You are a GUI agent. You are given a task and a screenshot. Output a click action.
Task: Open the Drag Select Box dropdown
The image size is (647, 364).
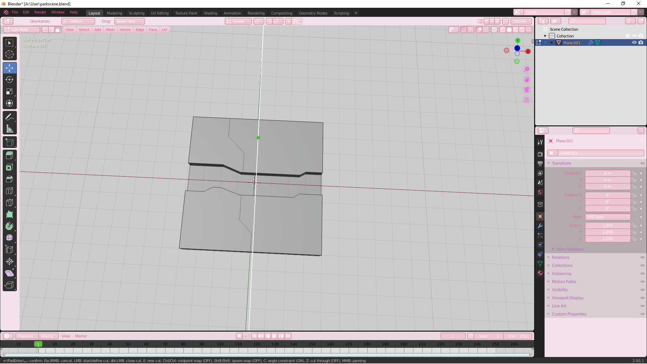tap(129, 21)
